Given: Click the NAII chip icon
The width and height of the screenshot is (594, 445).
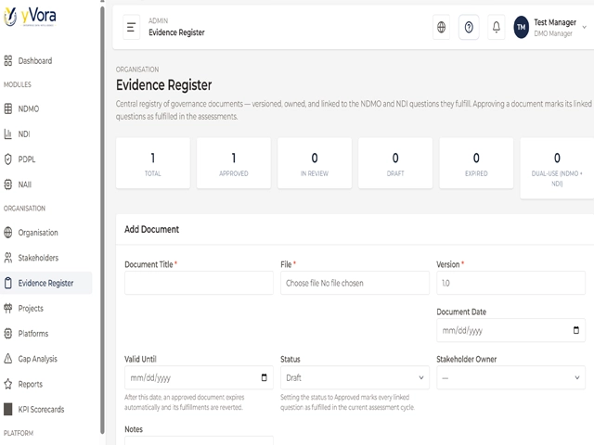Looking at the screenshot, I should tap(8, 184).
